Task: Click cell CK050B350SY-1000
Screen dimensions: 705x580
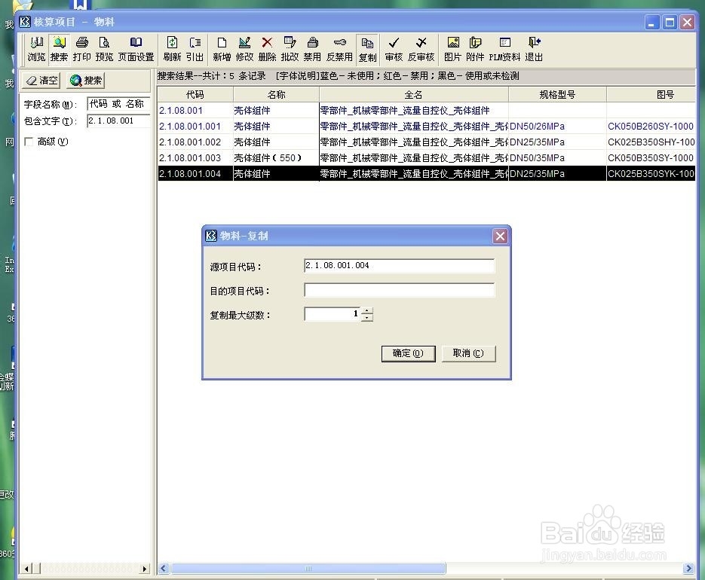Action: pyautogui.click(x=651, y=157)
